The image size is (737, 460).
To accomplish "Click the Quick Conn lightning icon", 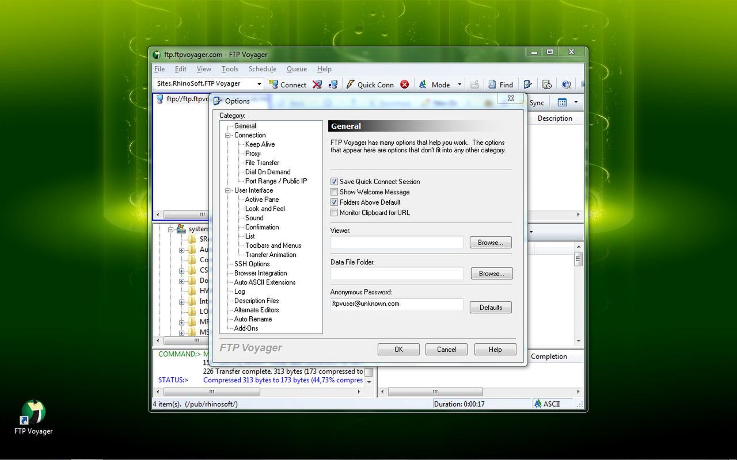I will click(350, 85).
